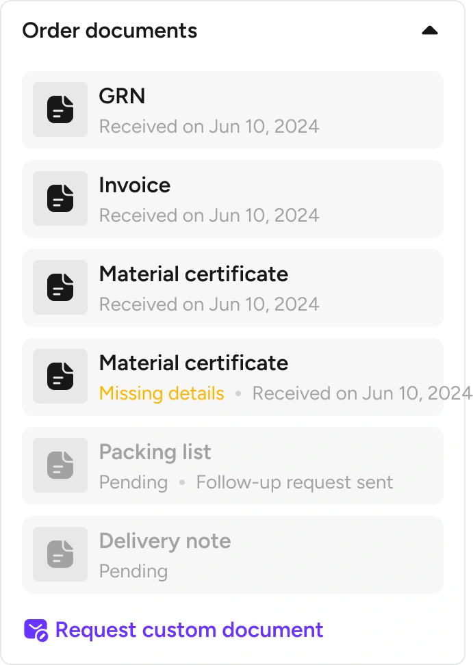Click the envelope icon for custom document request
Image resolution: width=473 pixels, height=665 pixels.
click(36, 629)
